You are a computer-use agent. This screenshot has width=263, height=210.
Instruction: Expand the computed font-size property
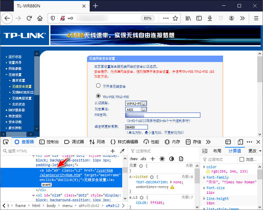(204, 188)
